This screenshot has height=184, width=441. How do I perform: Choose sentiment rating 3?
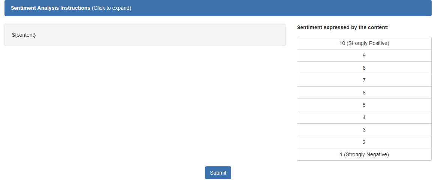coord(364,130)
